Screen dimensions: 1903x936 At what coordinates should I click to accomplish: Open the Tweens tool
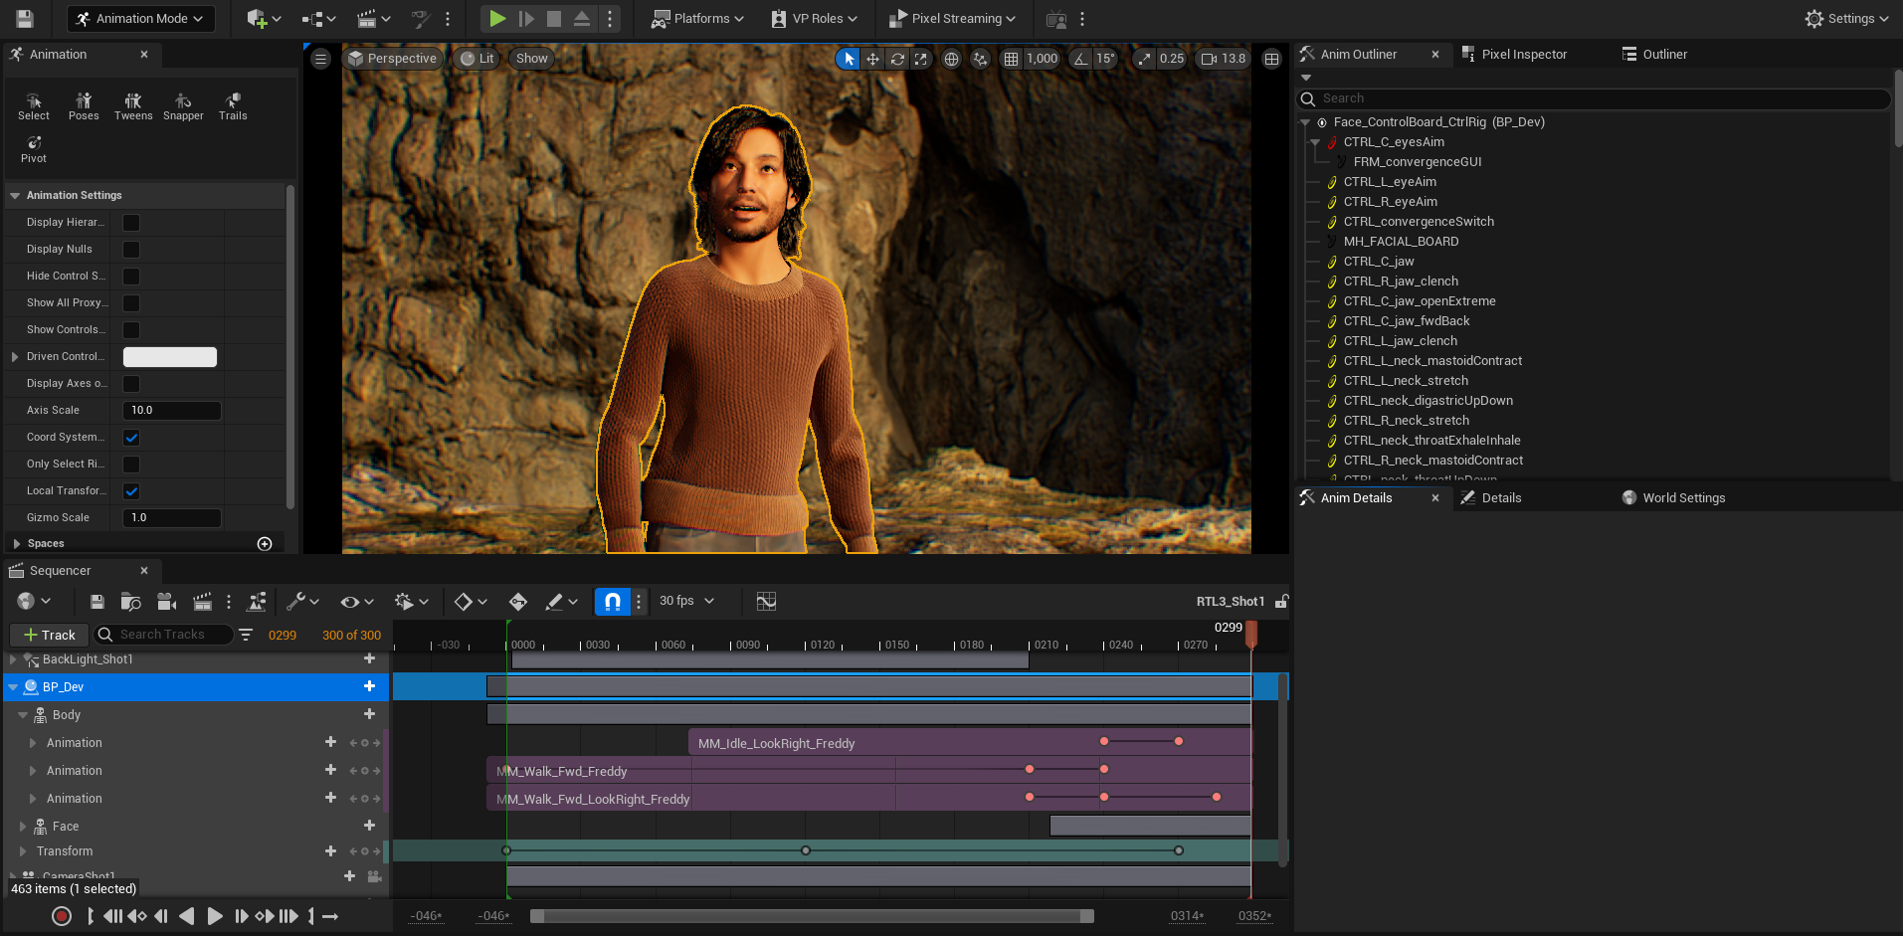pyautogui.click(x=133, y=106)
